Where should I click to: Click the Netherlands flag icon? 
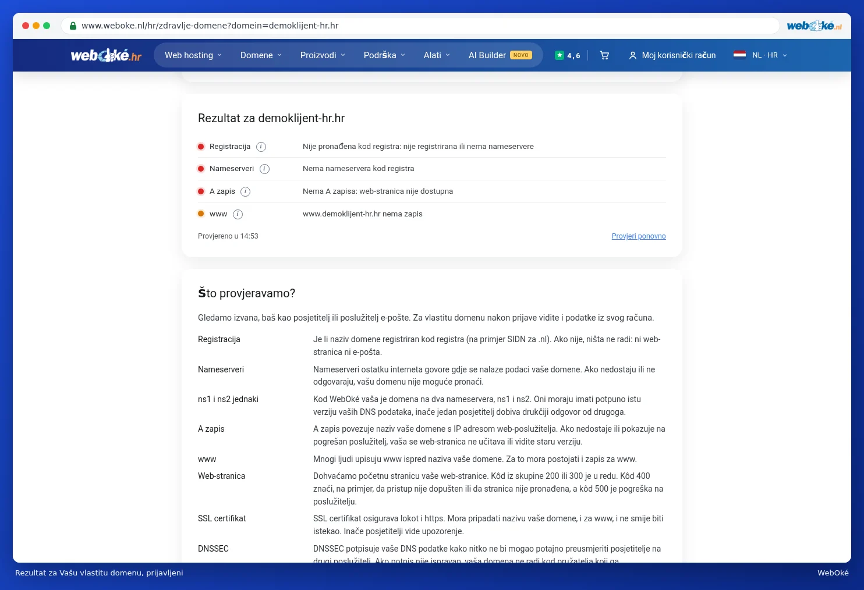[x=739, y=55]
